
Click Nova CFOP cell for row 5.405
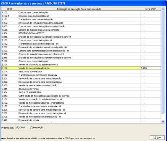click(150, 85)
